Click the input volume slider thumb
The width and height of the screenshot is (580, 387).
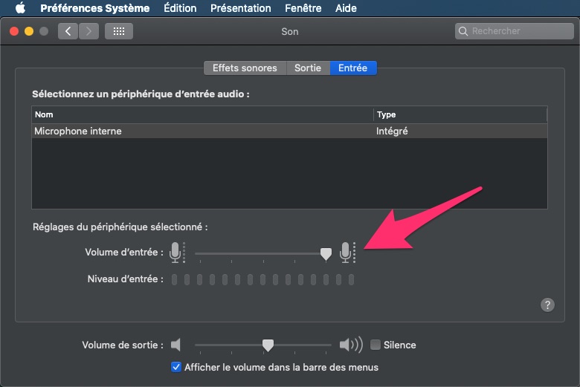pos(326,254)
